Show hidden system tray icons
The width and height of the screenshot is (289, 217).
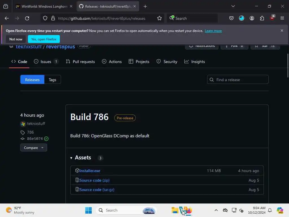(216, 210)
